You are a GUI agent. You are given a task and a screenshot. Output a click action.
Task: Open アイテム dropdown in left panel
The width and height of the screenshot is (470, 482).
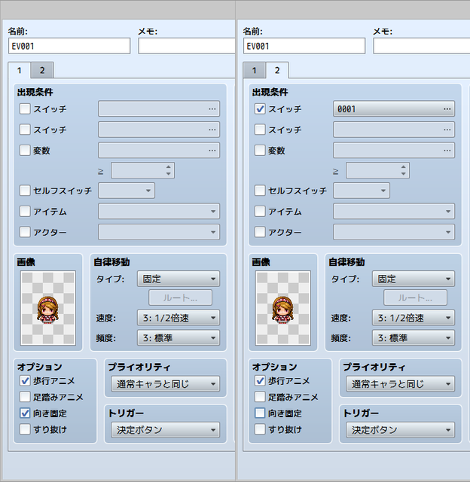pos(159,211)
